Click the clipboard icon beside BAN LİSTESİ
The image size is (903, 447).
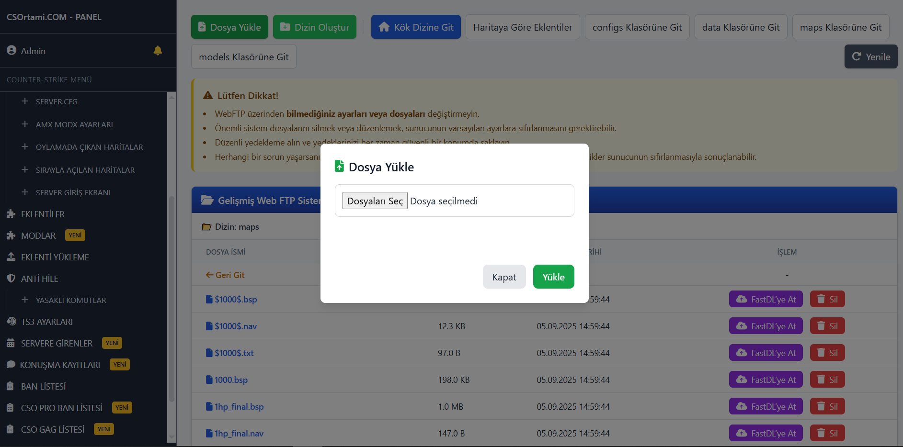(11, 386)
